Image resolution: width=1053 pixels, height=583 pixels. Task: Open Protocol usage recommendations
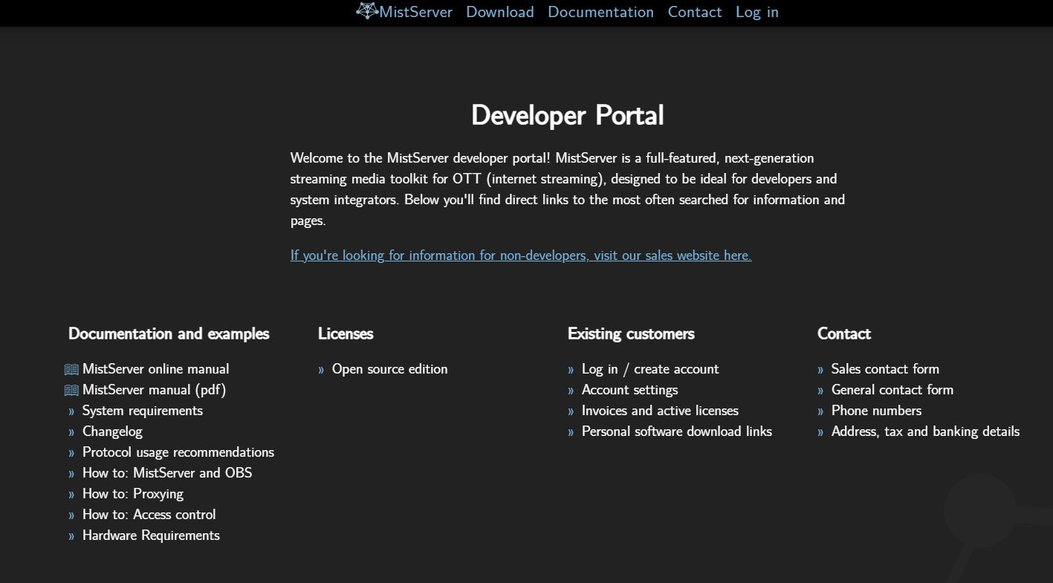coord(178,452)
